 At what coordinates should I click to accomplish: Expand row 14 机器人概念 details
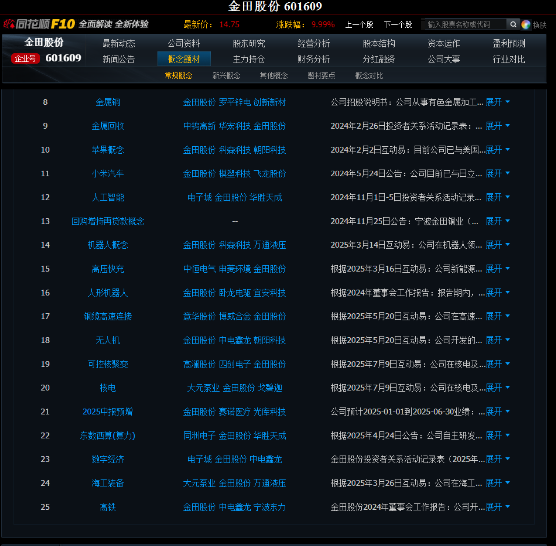497,245
